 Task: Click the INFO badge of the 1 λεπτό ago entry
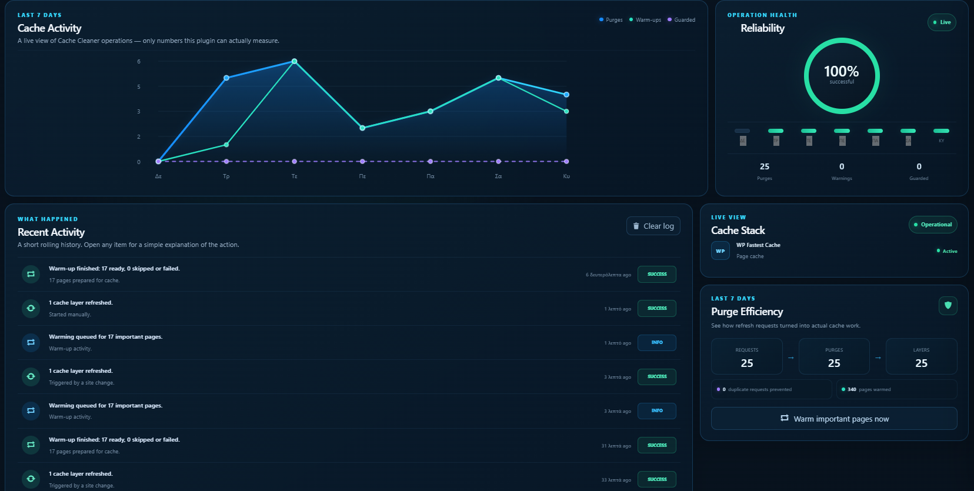[x=657, y=342]
